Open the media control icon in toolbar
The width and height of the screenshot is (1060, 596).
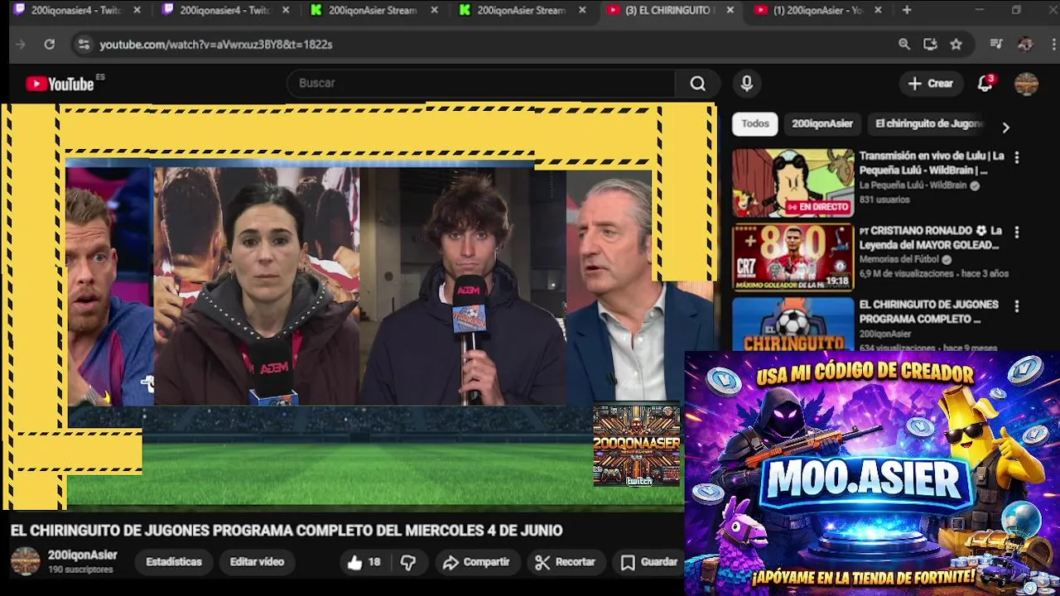(x=997, y=45)
